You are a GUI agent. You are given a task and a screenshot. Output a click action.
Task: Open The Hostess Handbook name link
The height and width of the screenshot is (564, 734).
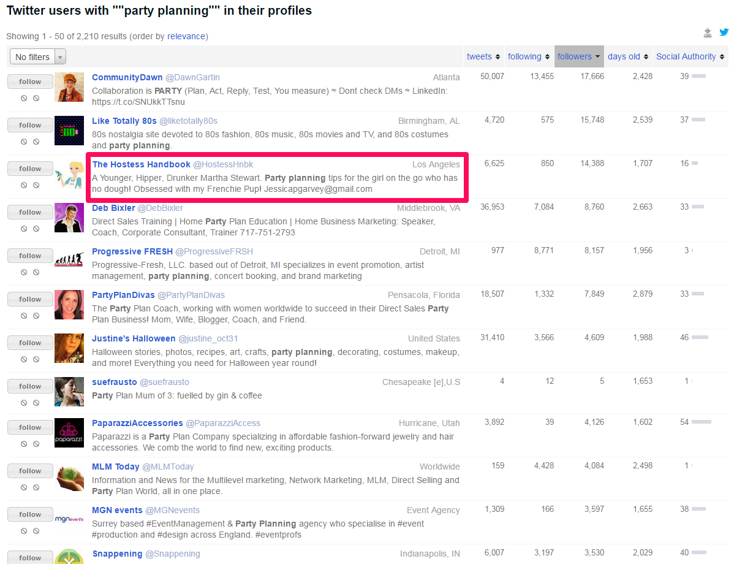click(x=142, y=164)
